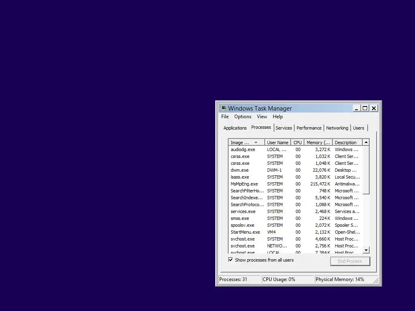
Task: Sort by Description column header
Action: [347, 143]
